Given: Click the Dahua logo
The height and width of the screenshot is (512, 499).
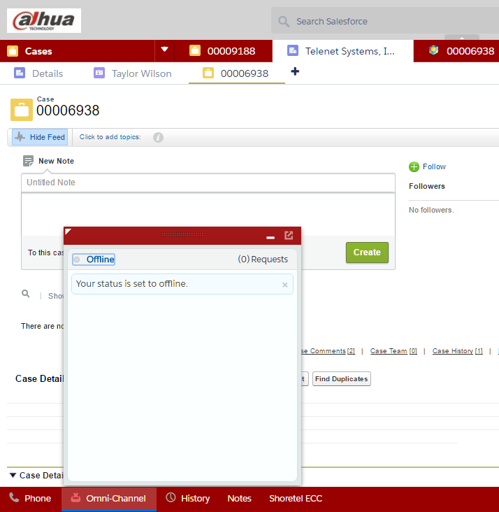Looking at the screenshot, I should point(44,20).
